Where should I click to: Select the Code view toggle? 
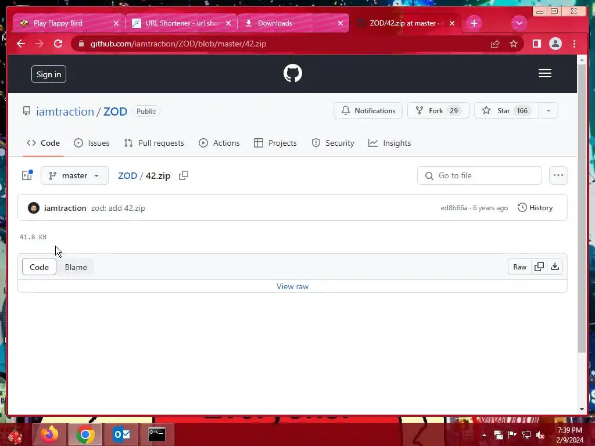pyautogui.click(x=39, y=267)
